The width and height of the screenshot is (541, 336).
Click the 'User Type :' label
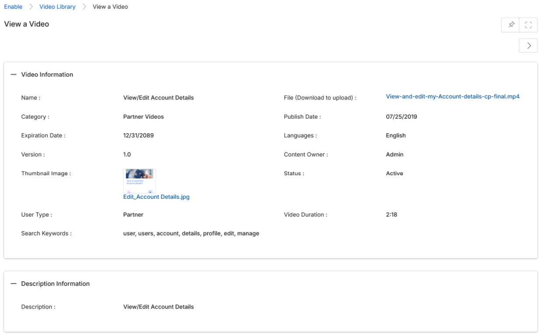coord(37,215)
